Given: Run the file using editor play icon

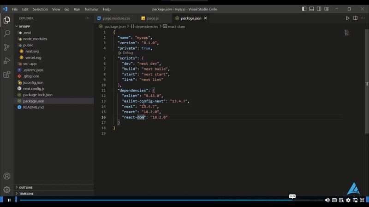Looking at the screenshot, I should point(347,18).
